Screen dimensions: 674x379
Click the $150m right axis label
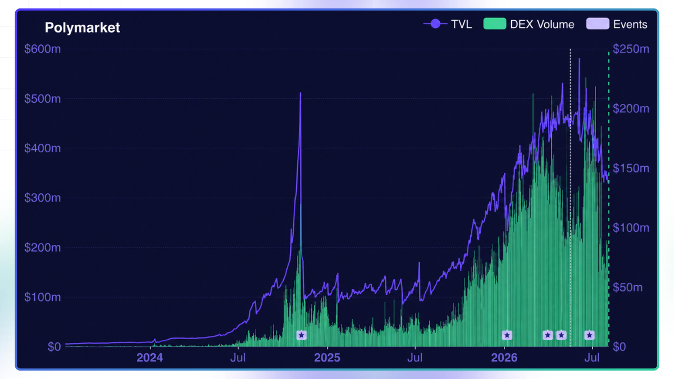[631, 168]
